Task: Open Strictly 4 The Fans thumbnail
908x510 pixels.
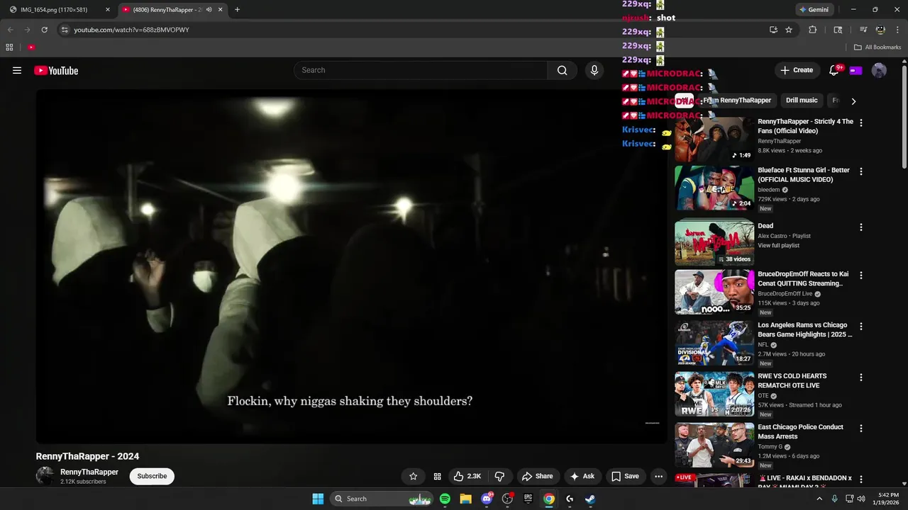Action: 714,140
